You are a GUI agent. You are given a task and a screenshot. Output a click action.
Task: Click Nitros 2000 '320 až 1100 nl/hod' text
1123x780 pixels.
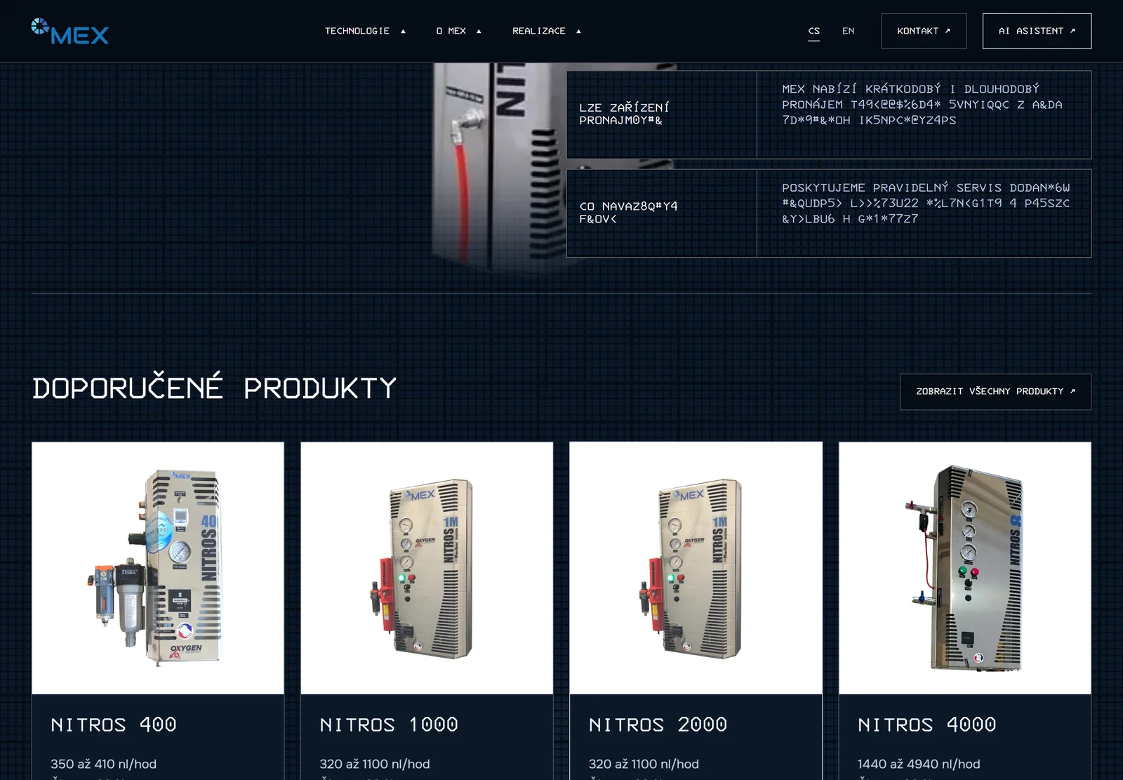(644, 764)
